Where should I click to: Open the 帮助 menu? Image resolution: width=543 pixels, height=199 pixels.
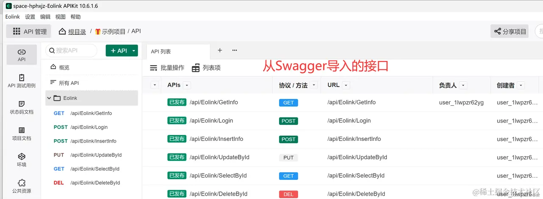click(76, 17)
